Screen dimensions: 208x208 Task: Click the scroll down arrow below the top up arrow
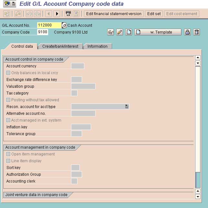click(x=198, y=63)
